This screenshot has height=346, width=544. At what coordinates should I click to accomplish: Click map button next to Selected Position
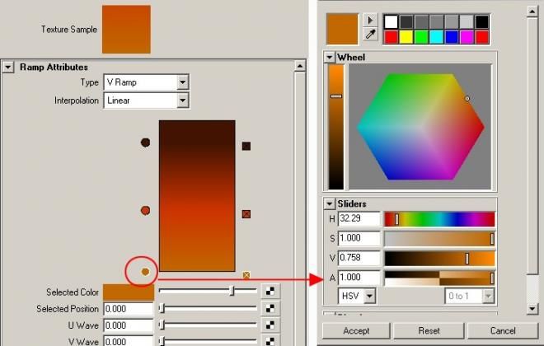[x=270, y=308]
